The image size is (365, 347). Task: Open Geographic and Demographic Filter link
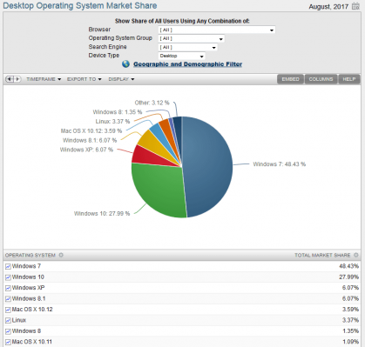point(187,64)
